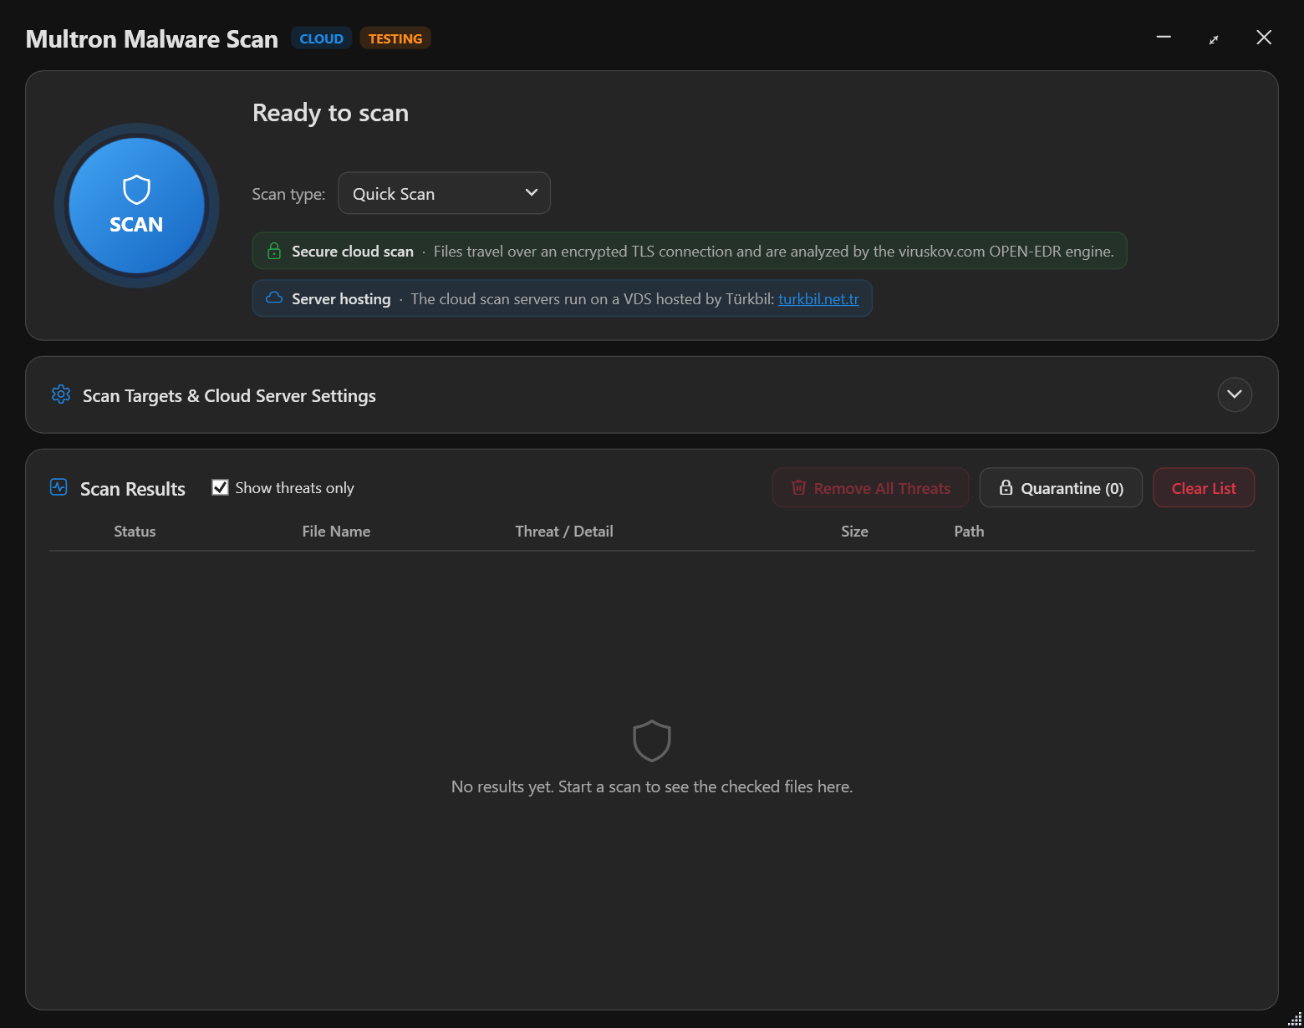Click the Status column header

pos(135,532)
